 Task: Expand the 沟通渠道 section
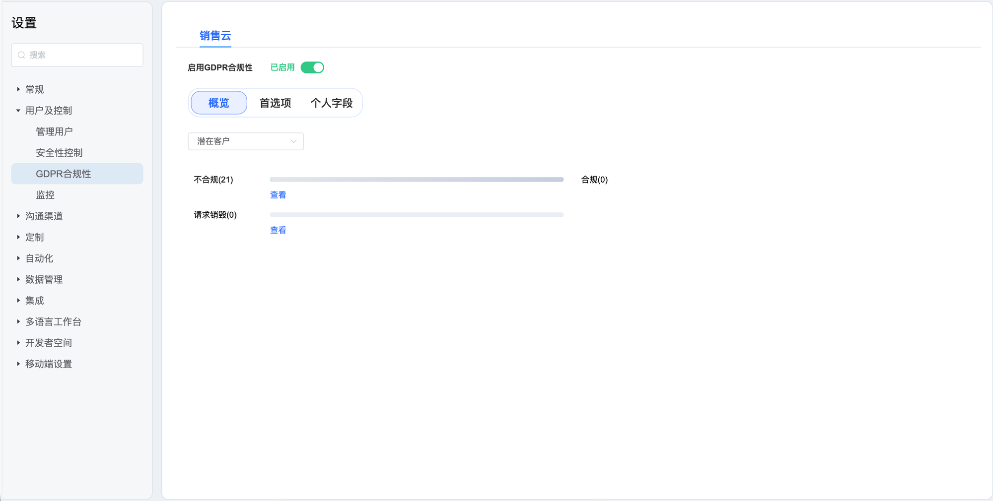pos(44,216)
